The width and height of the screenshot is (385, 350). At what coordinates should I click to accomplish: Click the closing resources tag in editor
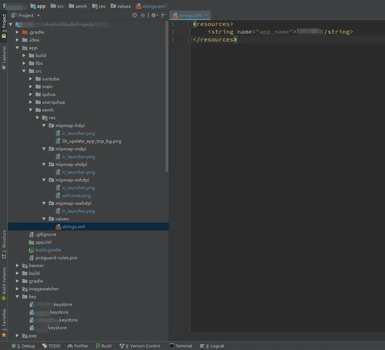point(215,40)
